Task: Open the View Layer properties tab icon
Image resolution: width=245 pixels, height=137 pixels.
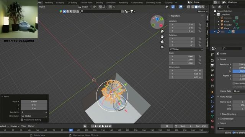Action: point(212,70)
